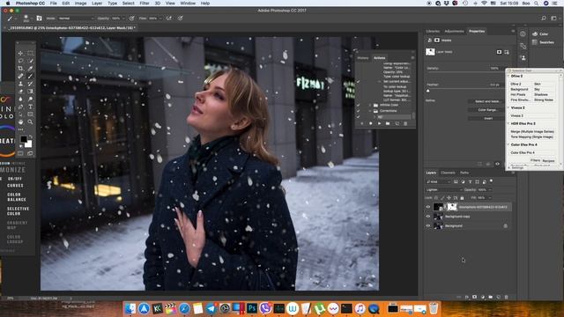The width and height of the screenshot is (564, 317).
Task: Open the Filter menu
Action: pyautogui.click(x=145, y=4)
